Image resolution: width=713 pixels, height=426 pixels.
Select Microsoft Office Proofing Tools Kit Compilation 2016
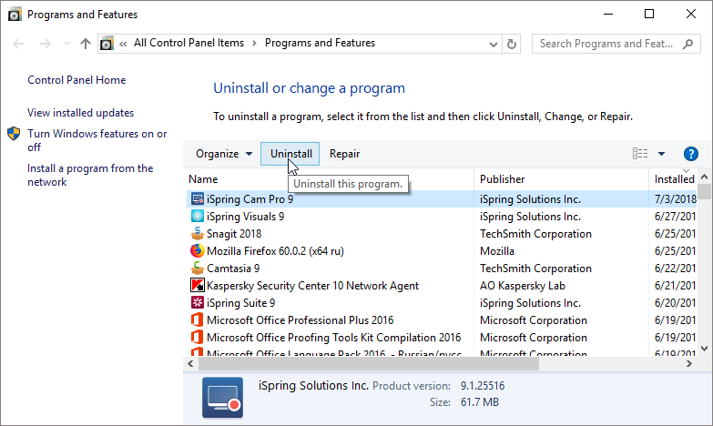point(334,338)
